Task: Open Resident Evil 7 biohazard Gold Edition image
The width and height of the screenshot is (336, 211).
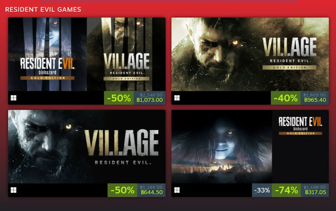Action: tap(250, 146)
